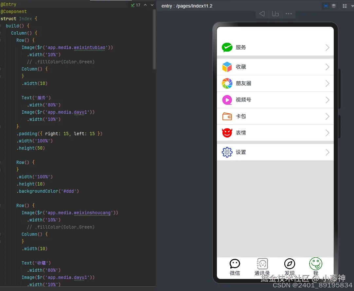Viewport: 354px width, 291px height.
Task: Select the 服务 label in preview list
Action: pyautogui.click(x=241, y=47)
